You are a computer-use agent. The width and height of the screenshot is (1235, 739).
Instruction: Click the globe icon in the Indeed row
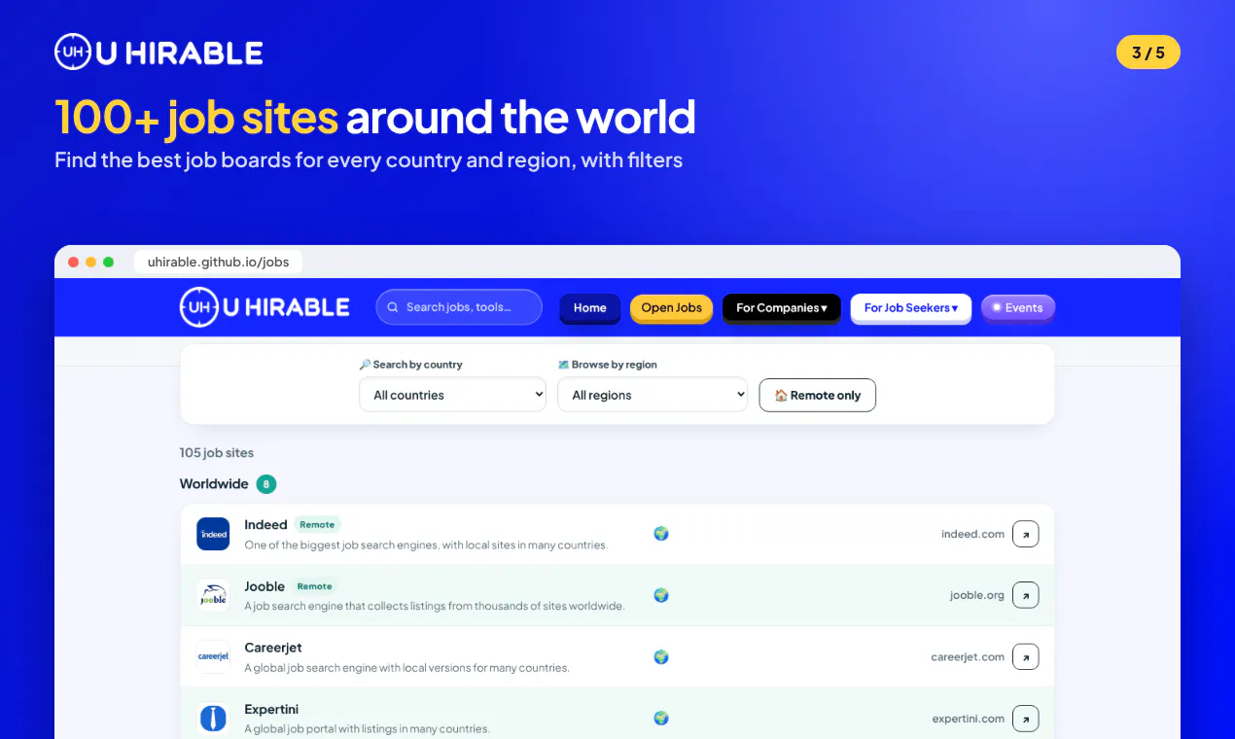661,533
